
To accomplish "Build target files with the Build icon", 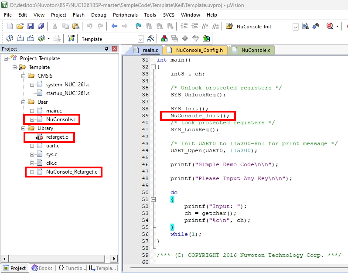I will click(20, 38).
